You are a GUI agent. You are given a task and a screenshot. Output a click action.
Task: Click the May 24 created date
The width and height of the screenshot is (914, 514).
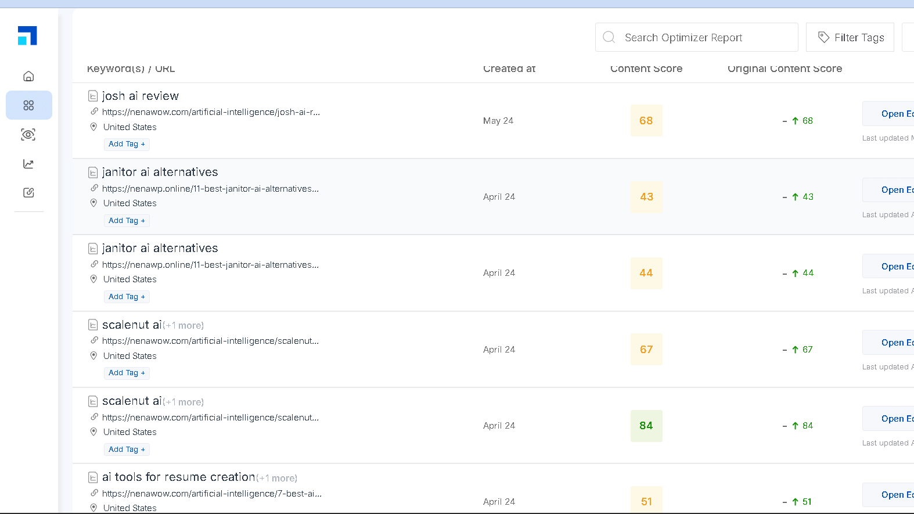(x=498, y=121)
